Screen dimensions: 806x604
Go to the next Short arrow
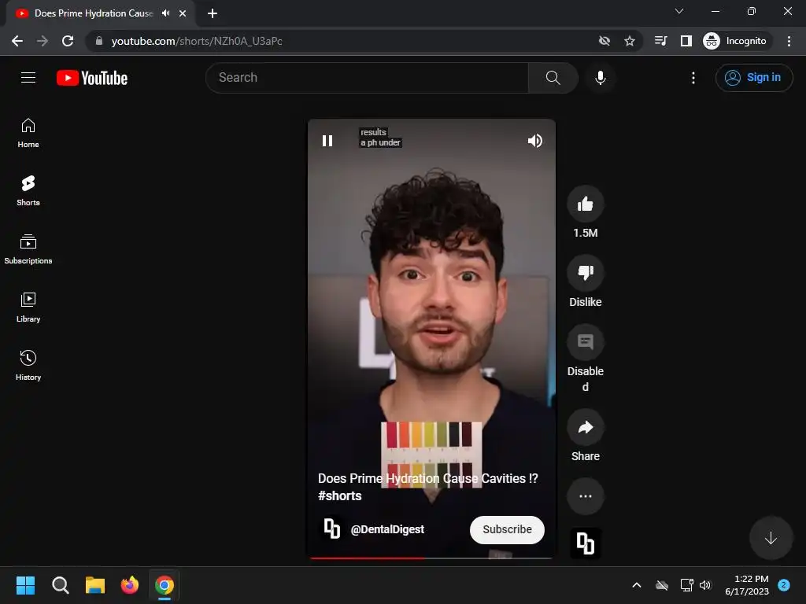tap(770, 538)
